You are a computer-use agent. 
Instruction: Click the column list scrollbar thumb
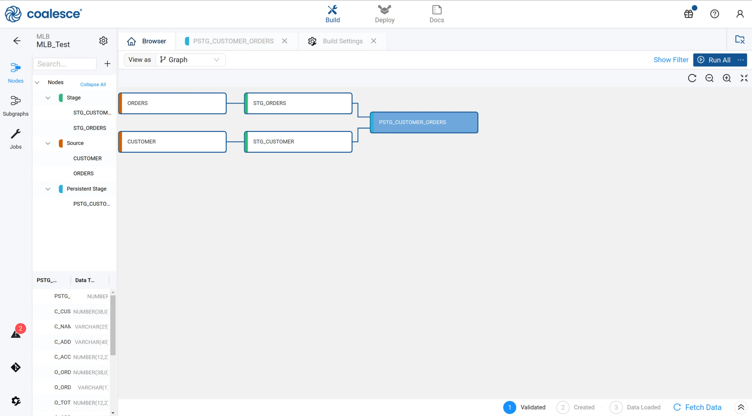click(x=113, y=325)
